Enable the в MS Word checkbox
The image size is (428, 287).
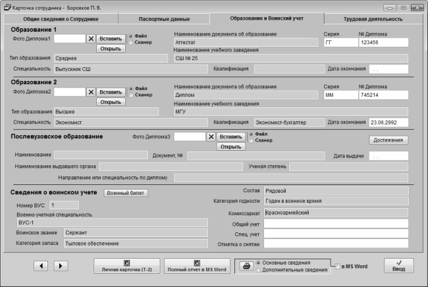[338, 267]
